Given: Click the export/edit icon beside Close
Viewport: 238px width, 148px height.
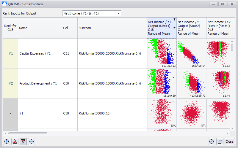Looking at the screenshot, I should click(x=220, y=141).
